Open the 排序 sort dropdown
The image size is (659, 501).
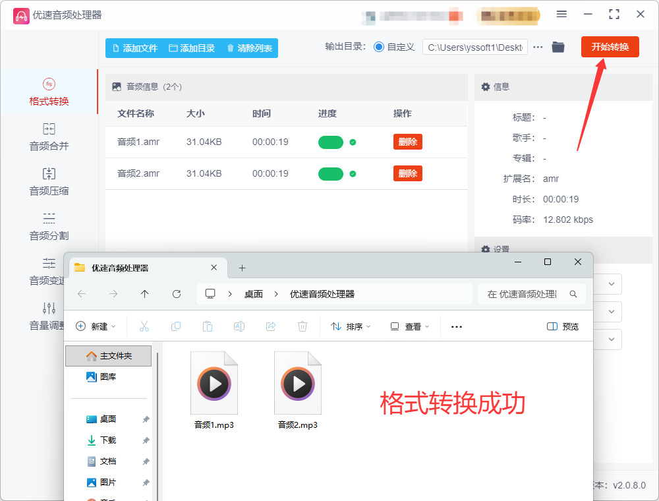pos(351,326)
